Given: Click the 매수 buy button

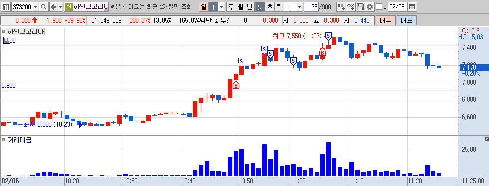Looking at the screenshot, I should point(386,21).
